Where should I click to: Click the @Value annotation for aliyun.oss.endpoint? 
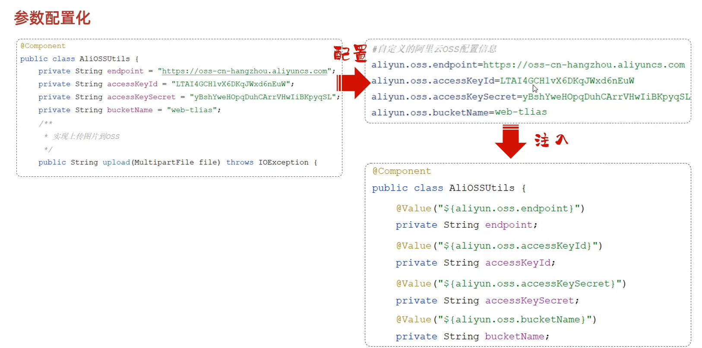[x=490, y=208]
